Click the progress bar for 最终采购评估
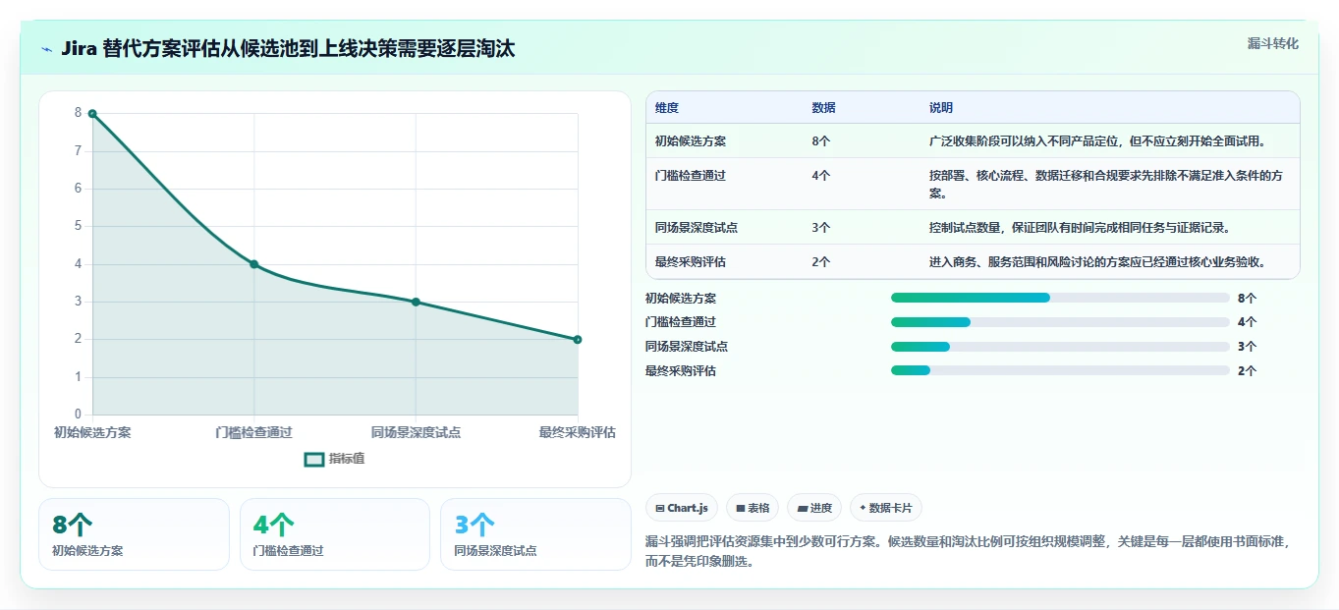Image resolution: width=1339 pixels, height=610 pixels. click(x=1060, y=370)
